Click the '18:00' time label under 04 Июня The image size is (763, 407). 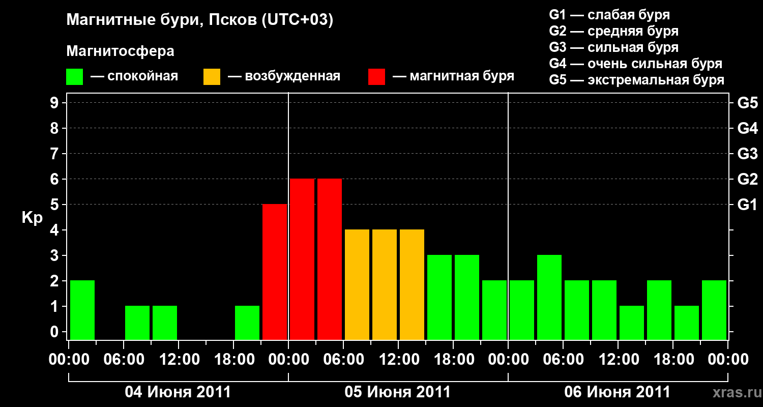point(233,359)
